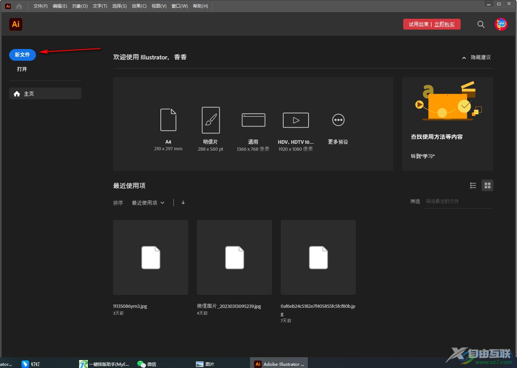Collapse suggestions with 隐藏建议

pos(477,57)
